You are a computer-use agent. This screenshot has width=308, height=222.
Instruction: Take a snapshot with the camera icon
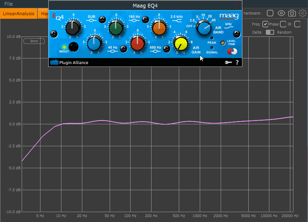point(292,13)
